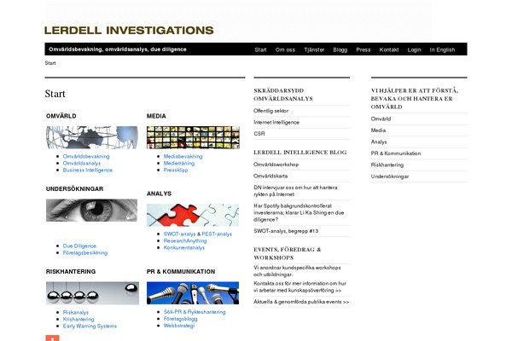
Task: Open SWOT-analys, begrepp #13 post
Action: coord(286,231)
